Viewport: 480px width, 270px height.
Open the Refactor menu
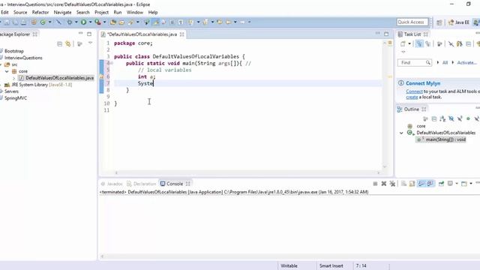pyautogui.click(x=40, y=12)
